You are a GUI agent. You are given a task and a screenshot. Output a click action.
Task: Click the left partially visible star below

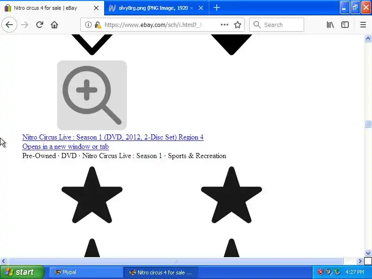(x=92, y=248)
